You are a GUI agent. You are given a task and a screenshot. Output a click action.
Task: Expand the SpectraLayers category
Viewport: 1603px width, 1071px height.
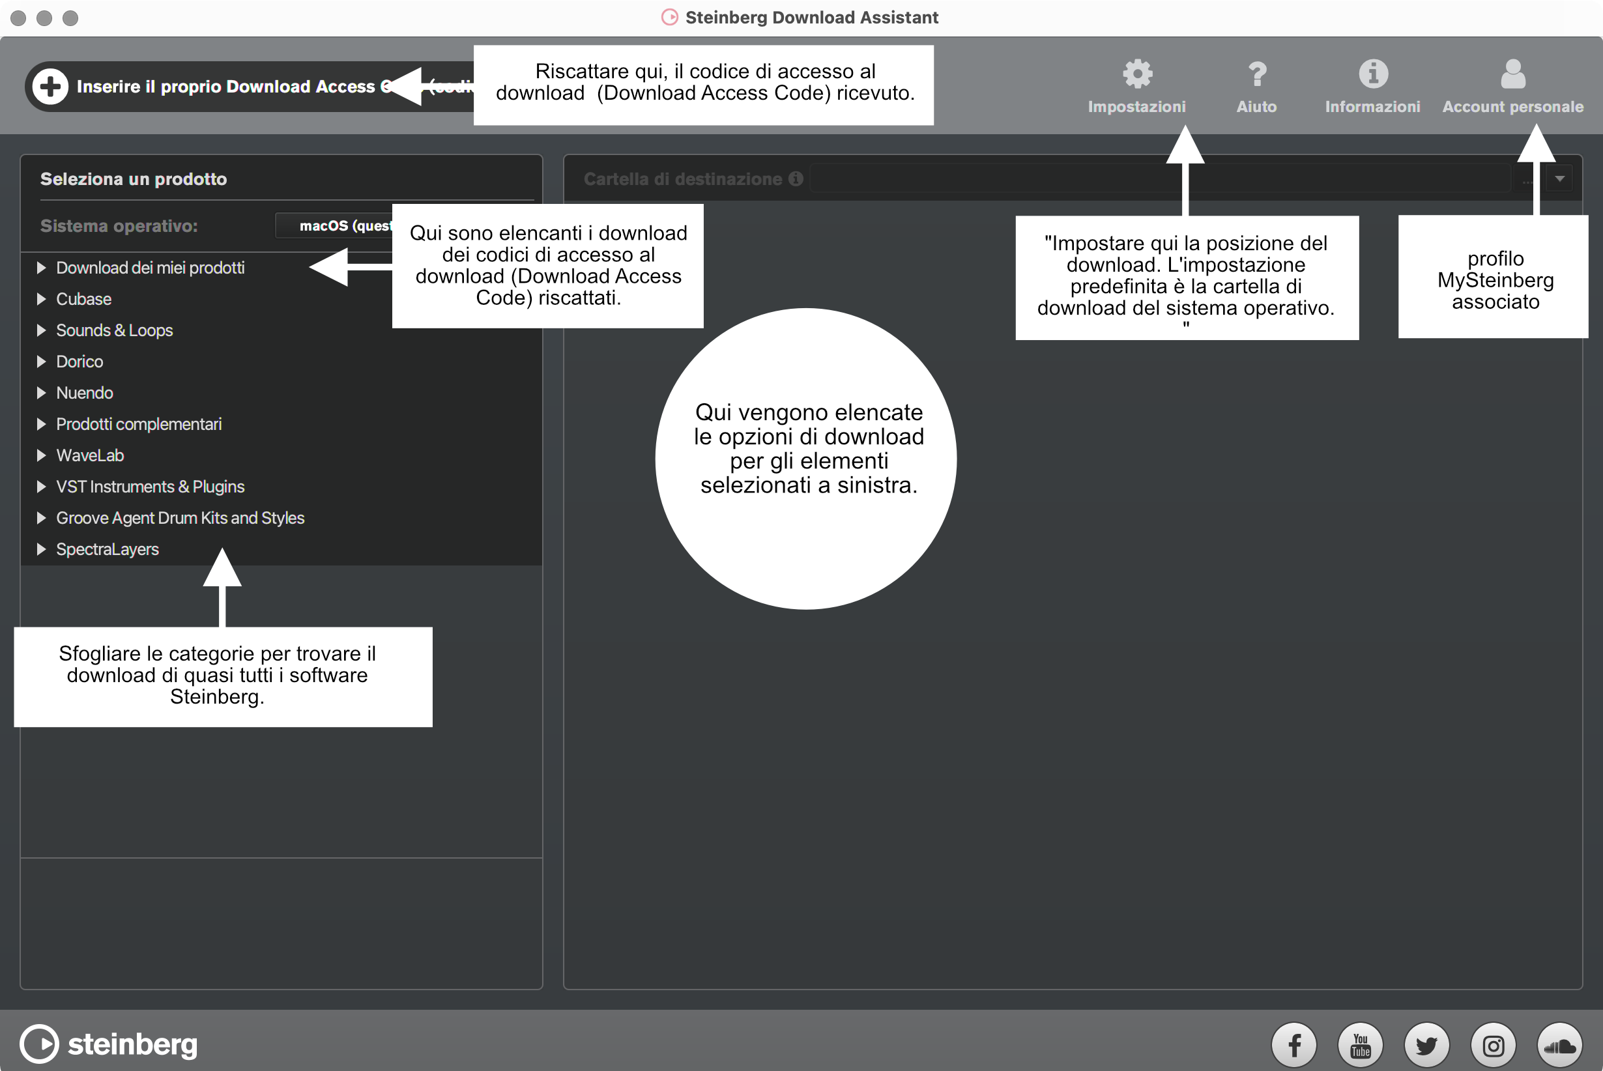click(41, 549)
